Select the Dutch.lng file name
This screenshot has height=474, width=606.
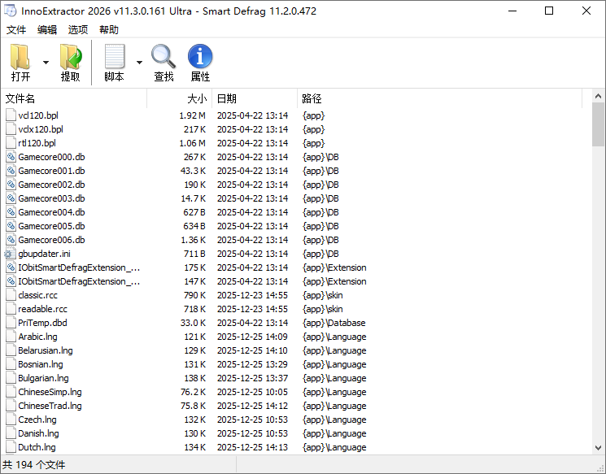(37, 447)
